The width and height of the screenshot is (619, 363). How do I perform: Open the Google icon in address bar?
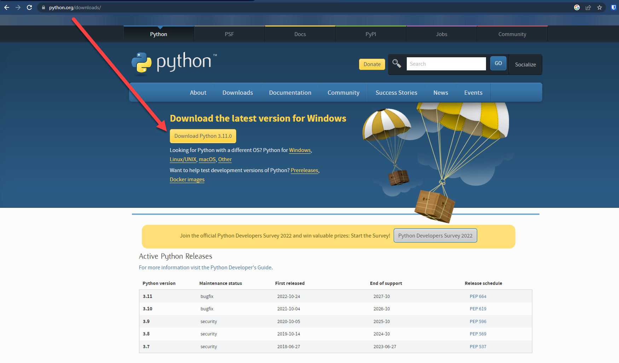pos(577,7)
